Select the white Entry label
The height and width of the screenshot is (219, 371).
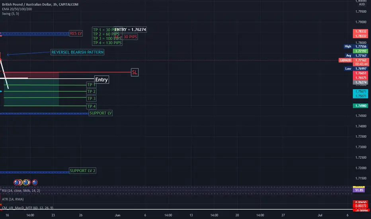pyautogui.click(x=102, y=80)
